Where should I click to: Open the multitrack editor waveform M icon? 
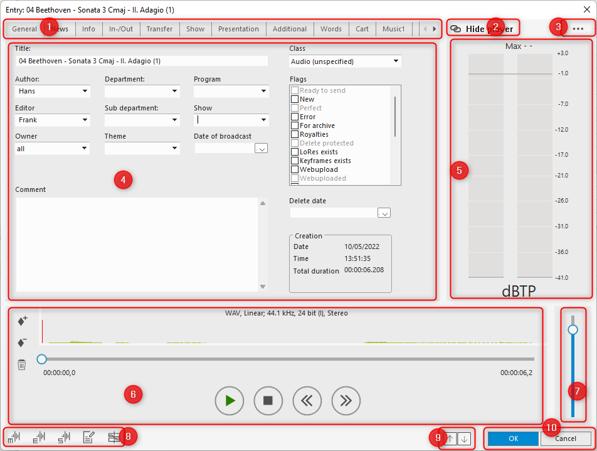pyautogui.click(x=14, y=437)
